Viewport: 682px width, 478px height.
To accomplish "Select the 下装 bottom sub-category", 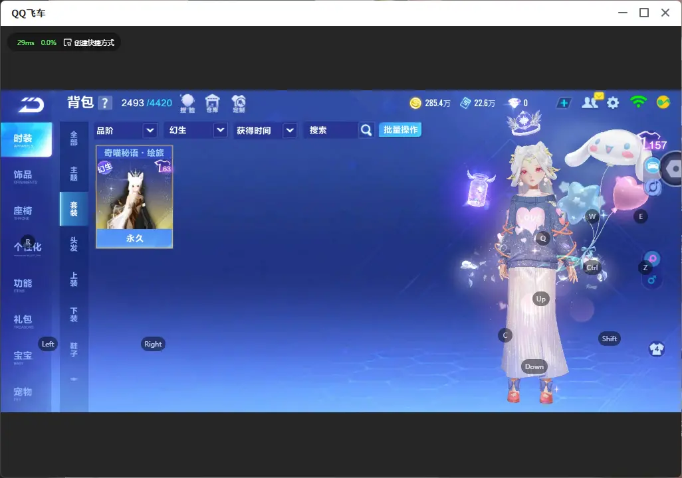I will pyautogui.click(x=74, y=315).
